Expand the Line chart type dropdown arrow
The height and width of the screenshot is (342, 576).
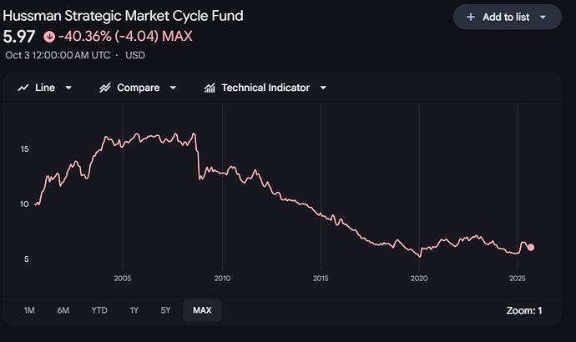[x=68, y=88]
